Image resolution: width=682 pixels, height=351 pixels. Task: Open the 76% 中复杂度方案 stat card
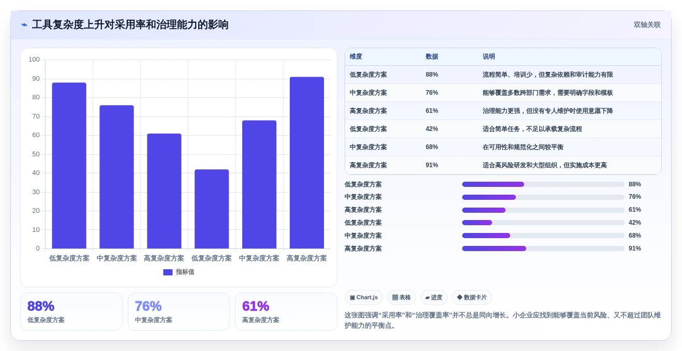click(x=179, y=312)
